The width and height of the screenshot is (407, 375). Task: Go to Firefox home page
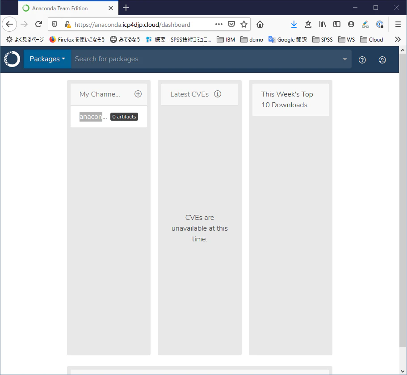(260, 25)
